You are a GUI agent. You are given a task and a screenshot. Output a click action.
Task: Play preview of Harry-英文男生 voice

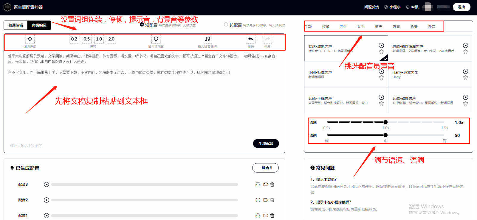466,71
